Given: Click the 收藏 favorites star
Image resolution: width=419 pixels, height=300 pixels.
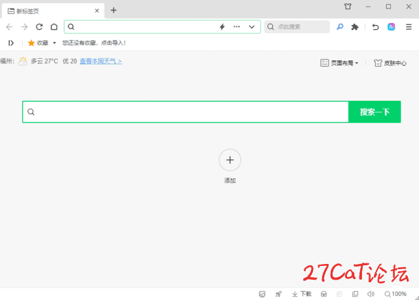Looking at the screenshot, I should [31, 43].
